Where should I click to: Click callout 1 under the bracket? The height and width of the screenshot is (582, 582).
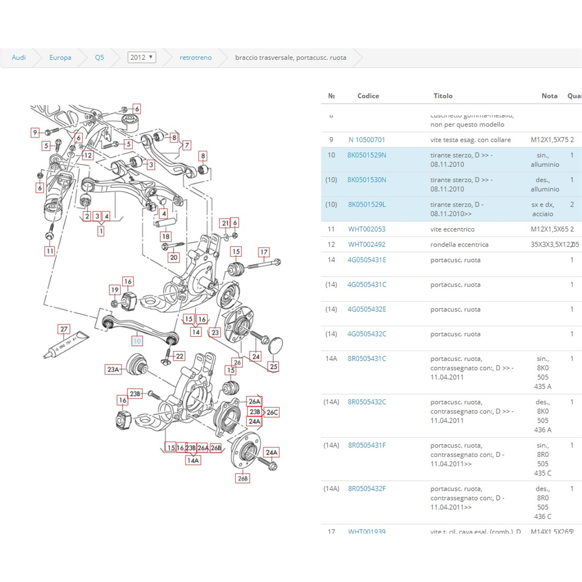(x=101, y=230)
